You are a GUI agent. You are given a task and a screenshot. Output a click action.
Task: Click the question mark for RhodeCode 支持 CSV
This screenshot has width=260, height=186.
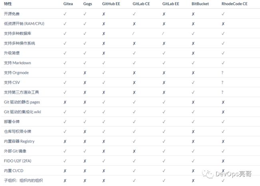222,82
